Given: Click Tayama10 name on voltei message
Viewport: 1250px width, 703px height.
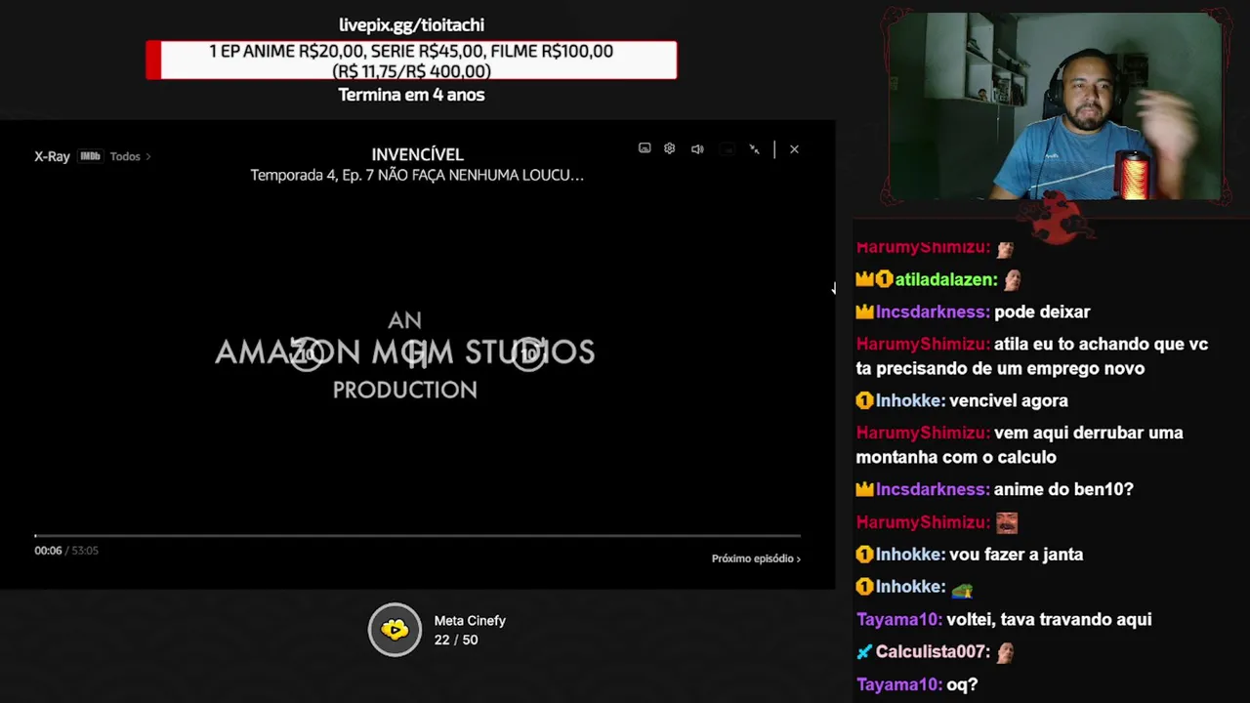Looking at the screenshot, I should [x=899, y=619].
